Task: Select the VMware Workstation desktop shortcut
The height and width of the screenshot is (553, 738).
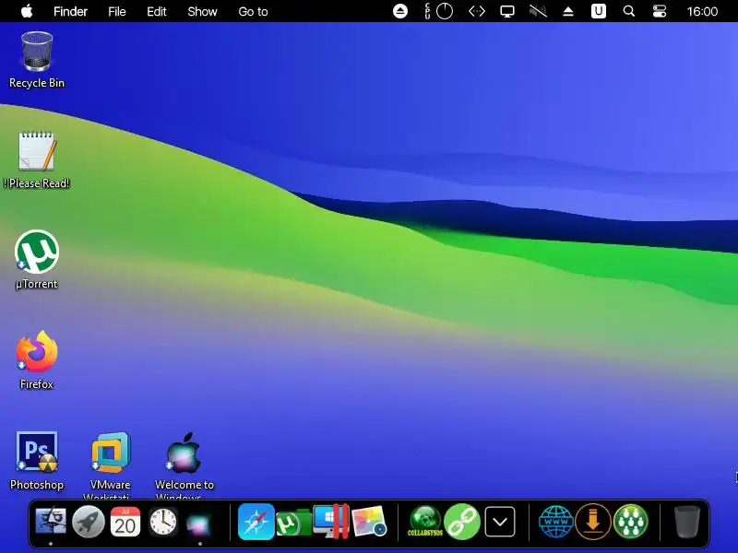Action: (x=110, y=464)
